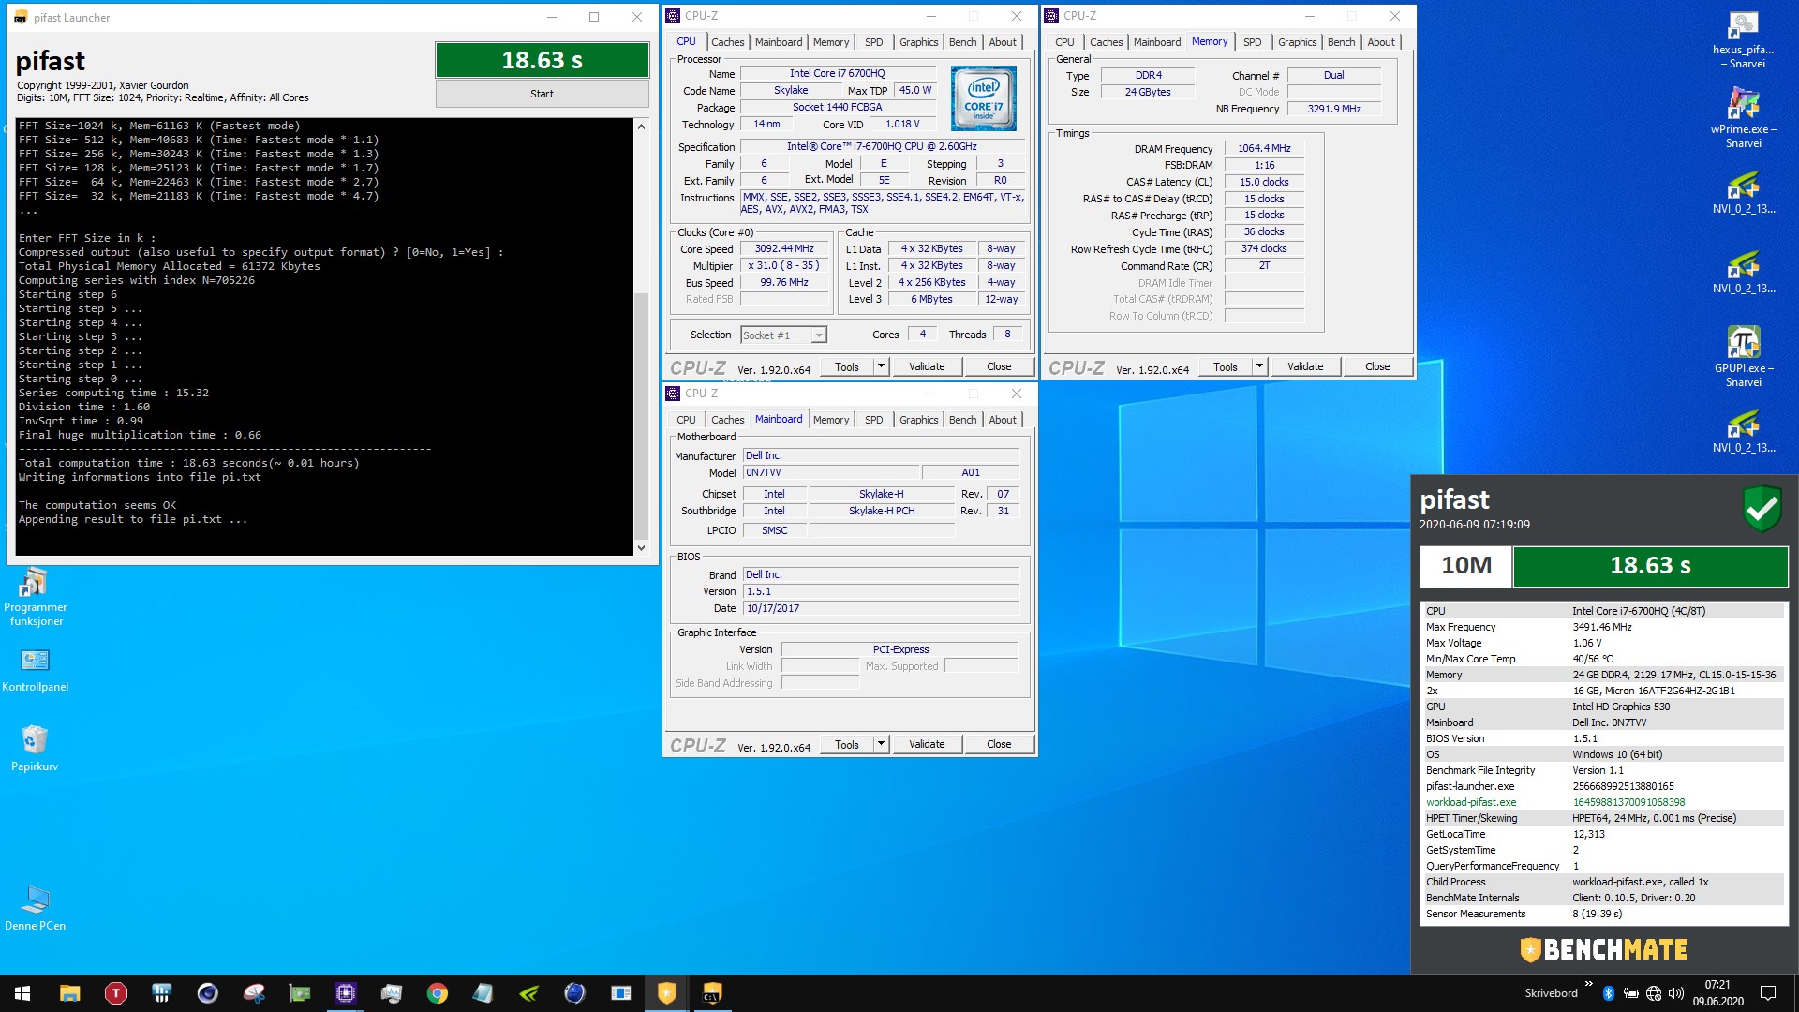Click the Bluetooth tray icon
The image size is (1799, 1012).
[x=1608, y=993]
